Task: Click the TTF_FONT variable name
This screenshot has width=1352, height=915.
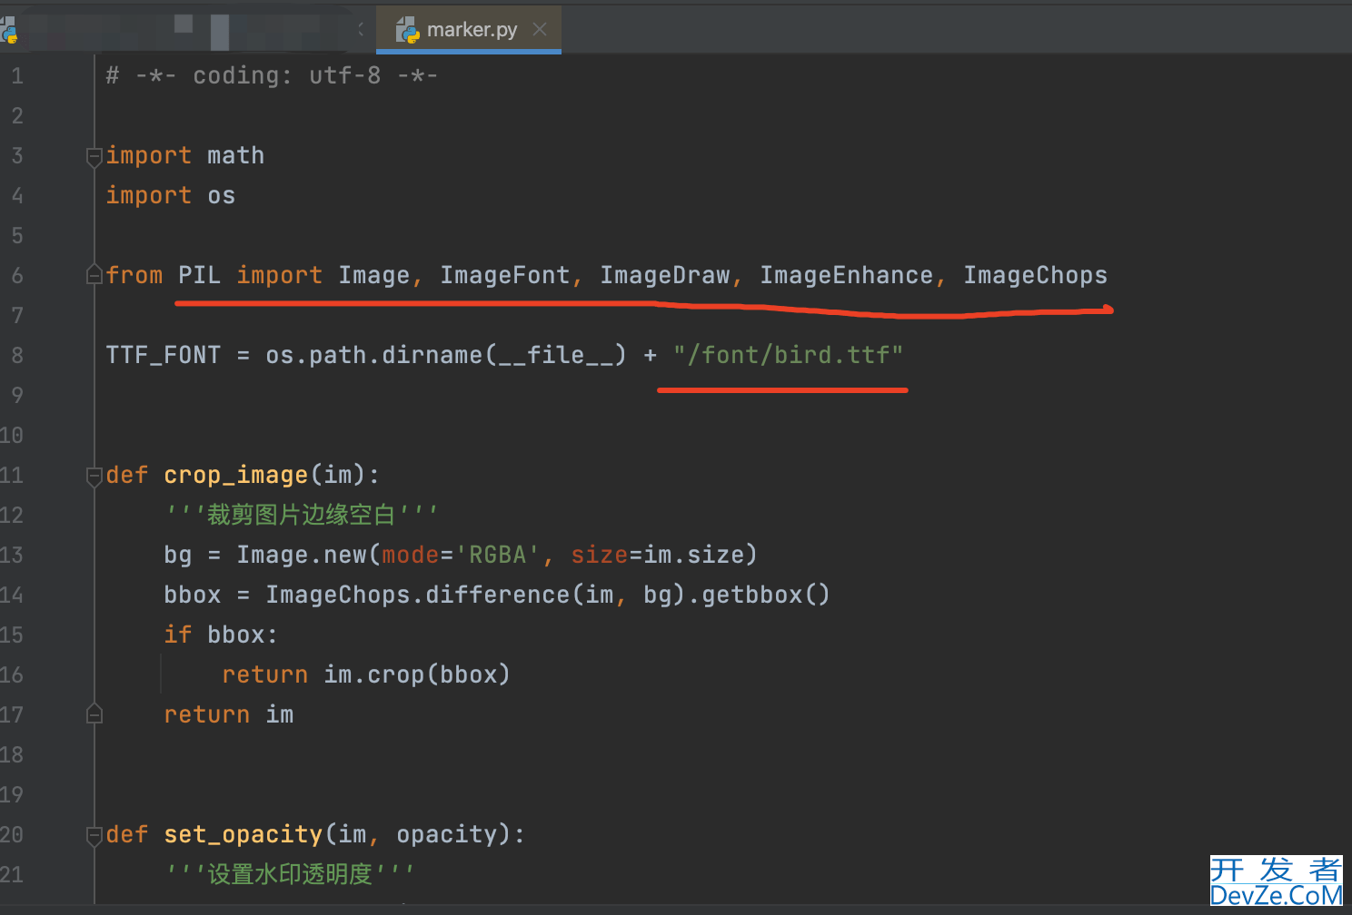Action: 164,355
